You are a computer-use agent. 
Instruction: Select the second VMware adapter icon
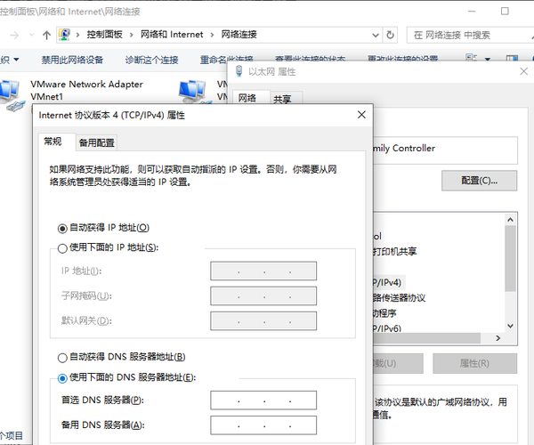coord(193,92)
